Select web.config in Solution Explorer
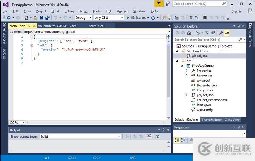 point(204,110)
